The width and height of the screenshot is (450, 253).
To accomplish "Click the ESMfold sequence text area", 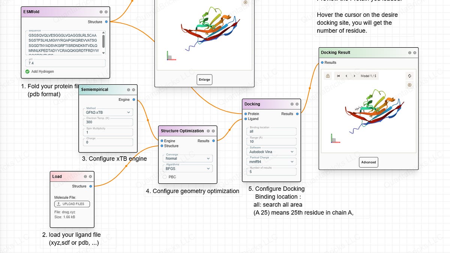I will point(64,43).
